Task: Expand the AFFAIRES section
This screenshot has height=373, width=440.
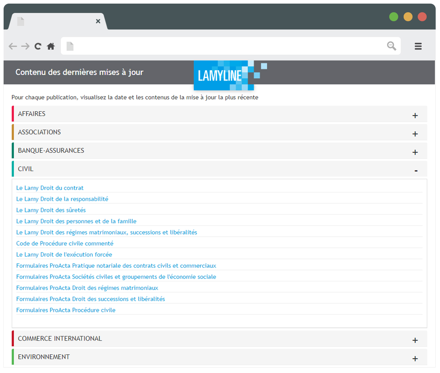Action: pyautogui.click(x=415, y=115)
